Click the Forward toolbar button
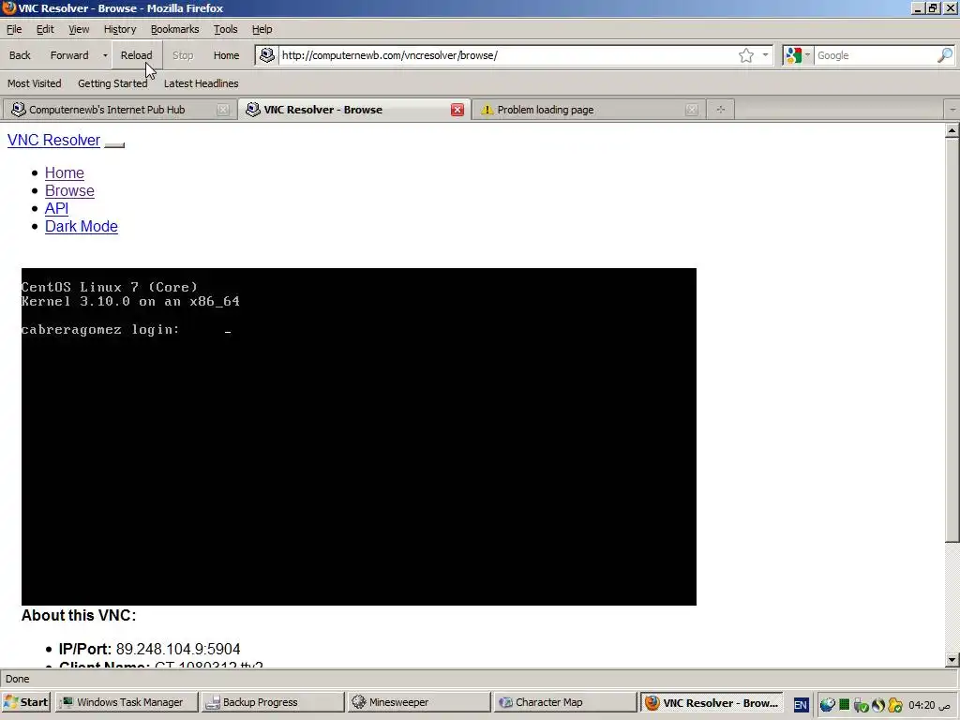 (x=69, y=55)
